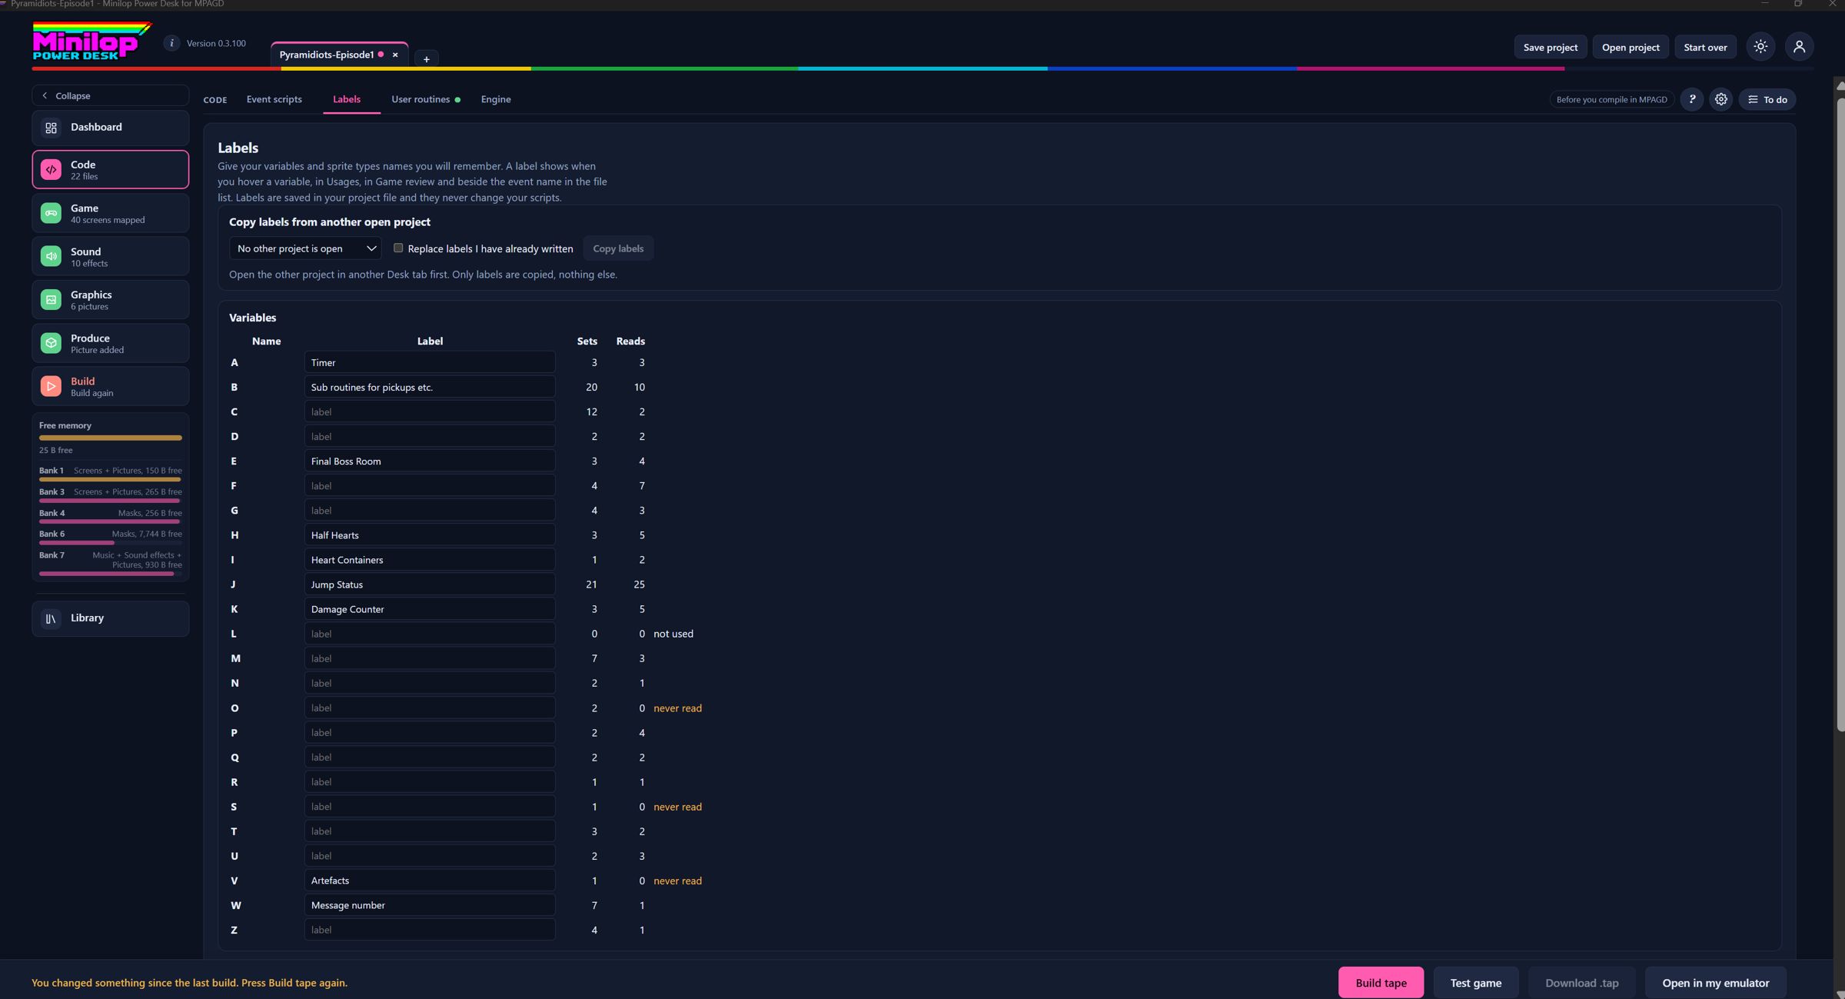Click the label field for variable C
1845x999 pixels.
pos(430,411)
